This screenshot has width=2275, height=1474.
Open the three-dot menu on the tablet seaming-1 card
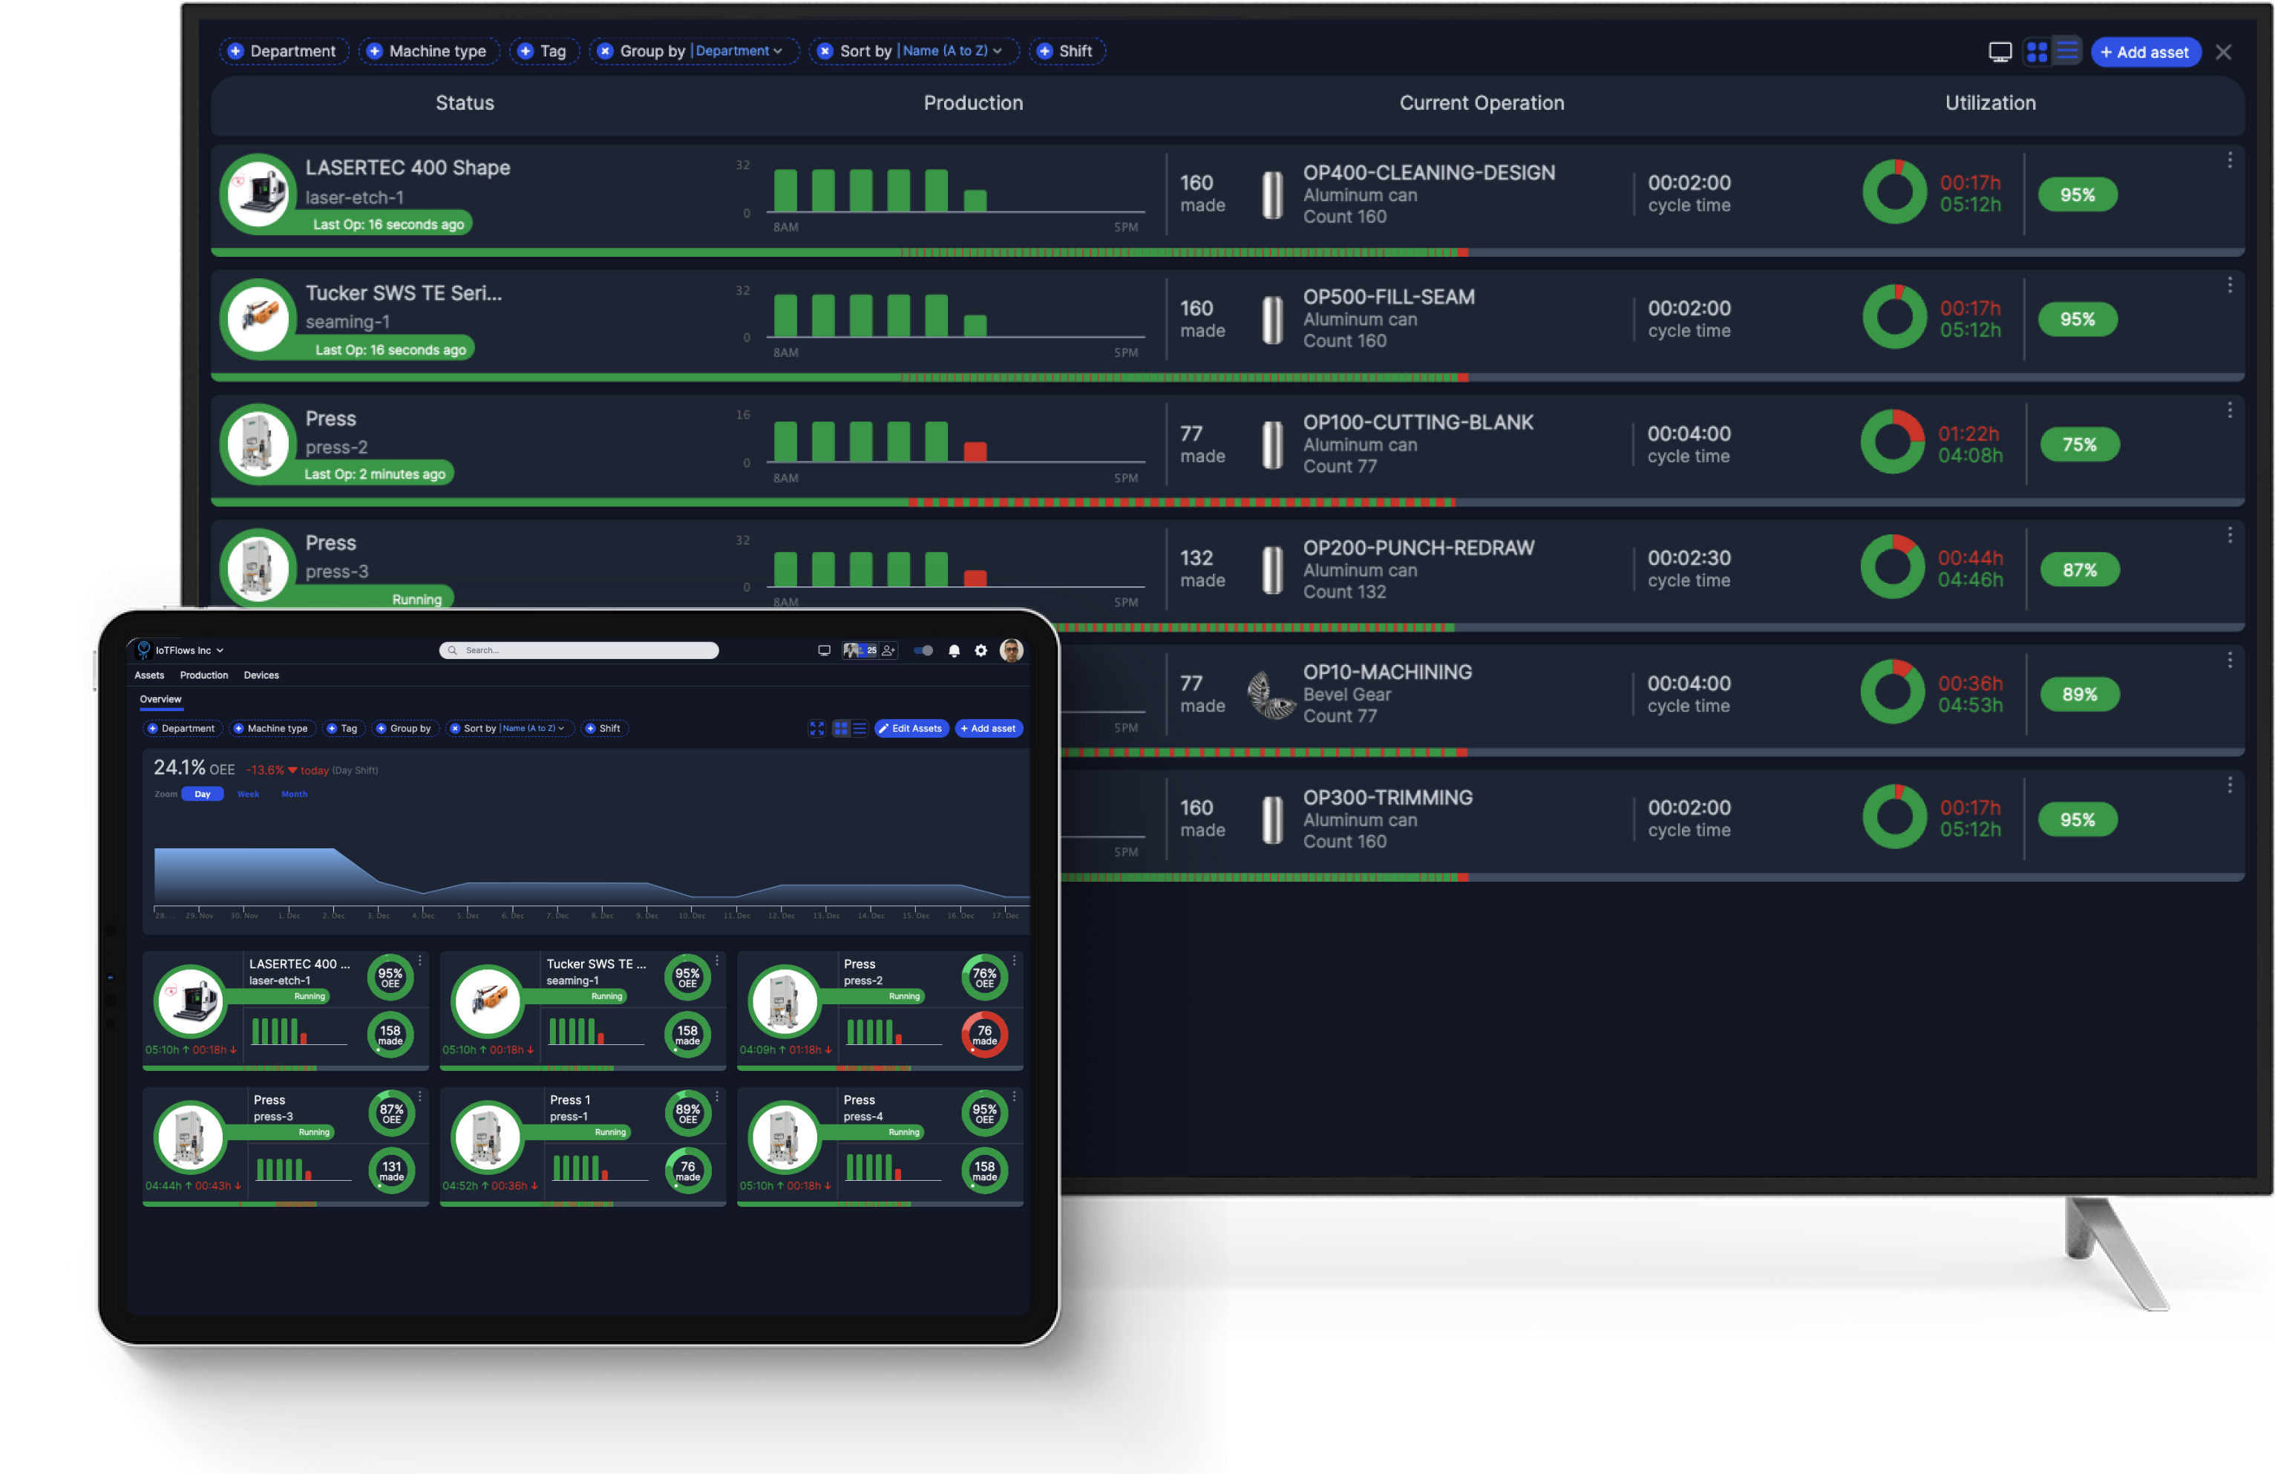tap(717, 960)
